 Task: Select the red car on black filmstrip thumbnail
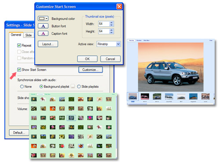145,97
